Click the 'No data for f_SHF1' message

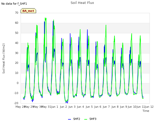tap(14, 4)
